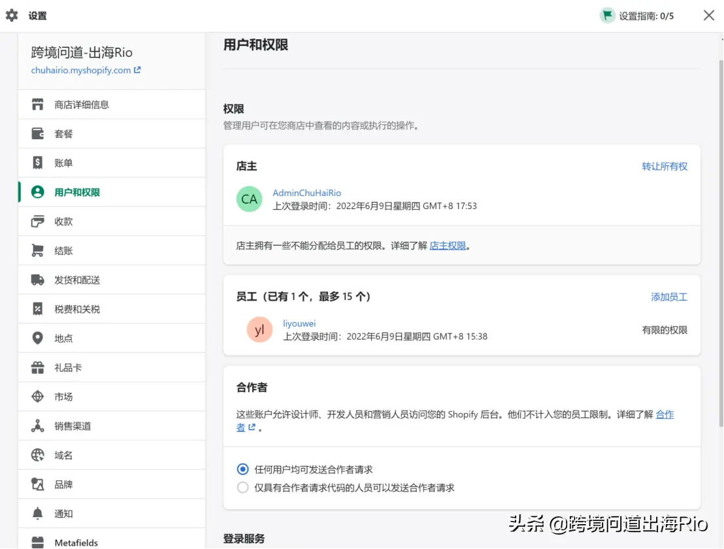Click 转让所有权 transfer ownership link
This screenshot has width=724, height=549.
point(664,167)
